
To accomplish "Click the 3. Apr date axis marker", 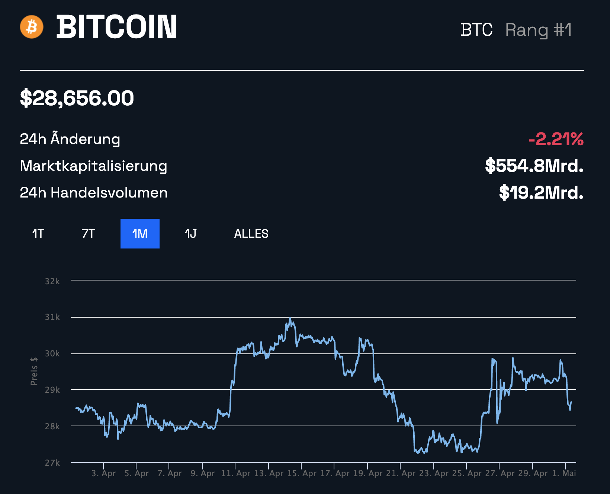I will (x=104, y=473).
